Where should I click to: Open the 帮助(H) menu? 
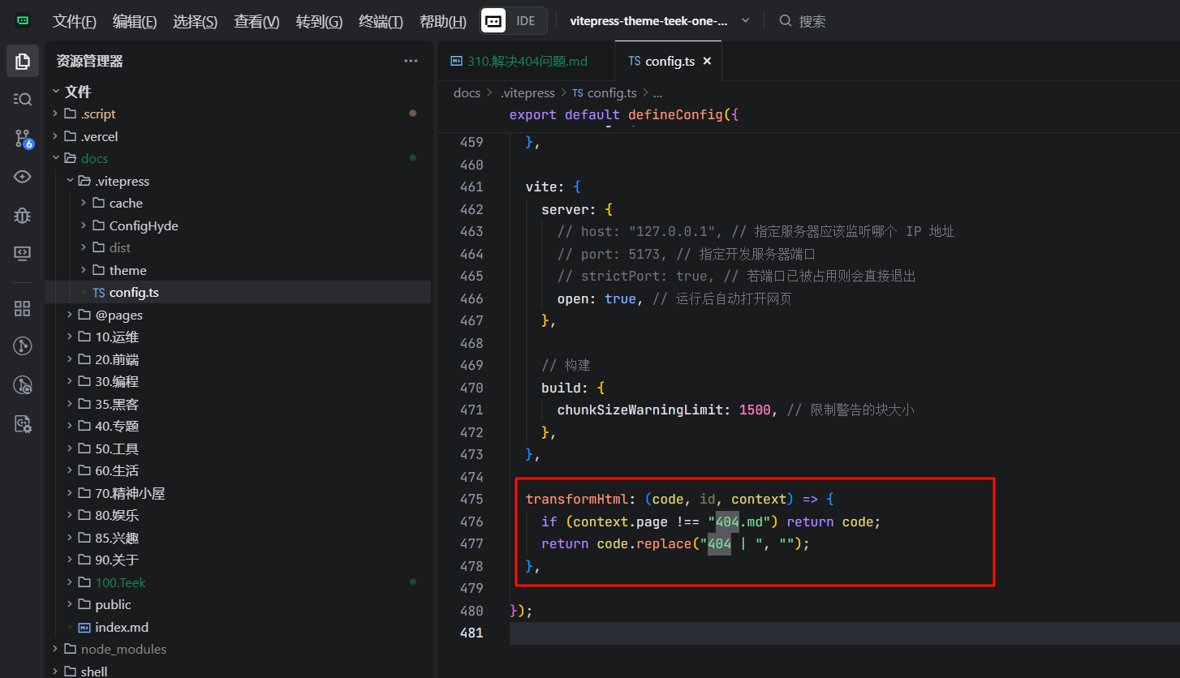point(443,22)
